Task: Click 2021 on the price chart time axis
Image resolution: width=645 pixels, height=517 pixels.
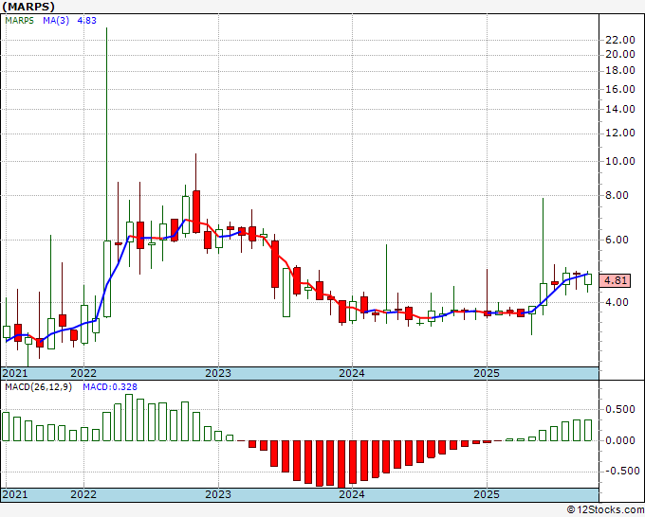Action: [15, 373]
